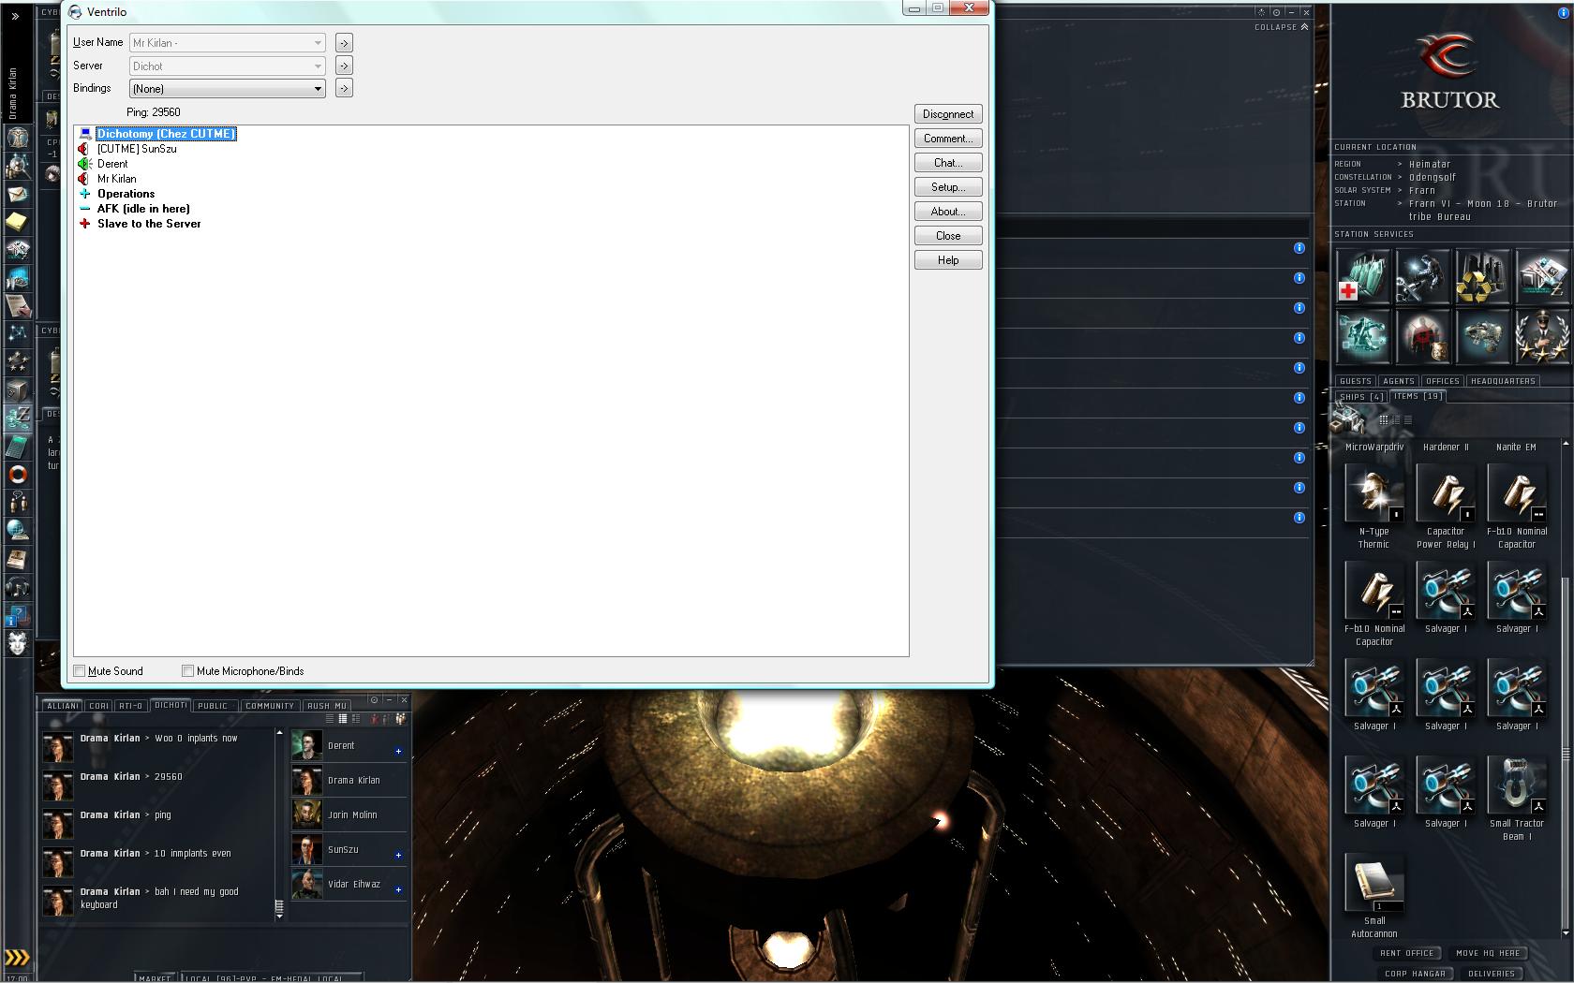This screenshot has height=983, width=1574.
Task: Select the Dichotomy (Chez CUTME) server node
Action: (167, 134)
